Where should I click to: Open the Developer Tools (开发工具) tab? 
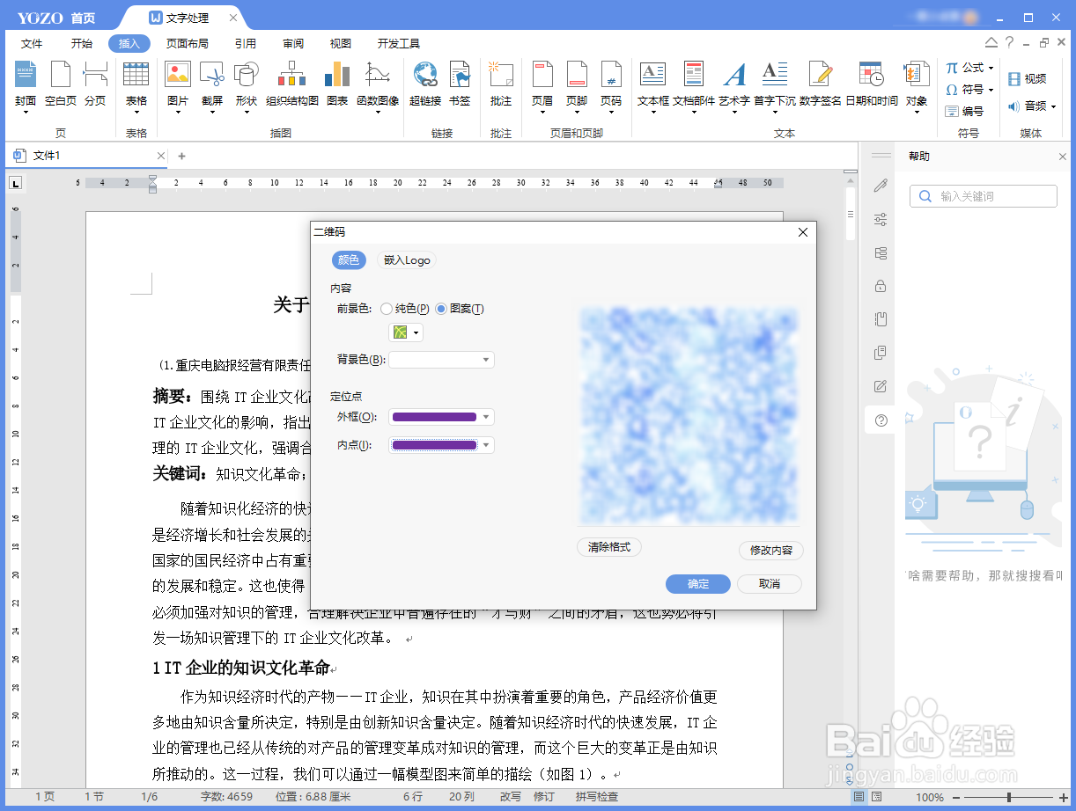tap(399, 43)
